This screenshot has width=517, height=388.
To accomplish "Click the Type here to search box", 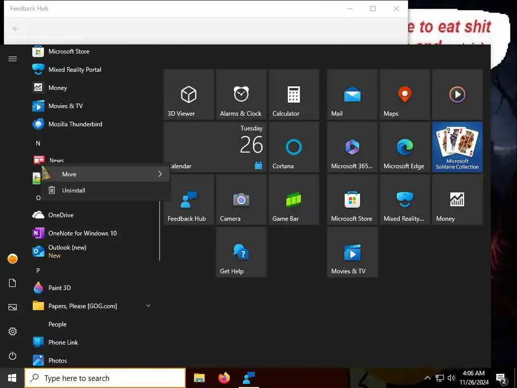I will click(105, 378).
